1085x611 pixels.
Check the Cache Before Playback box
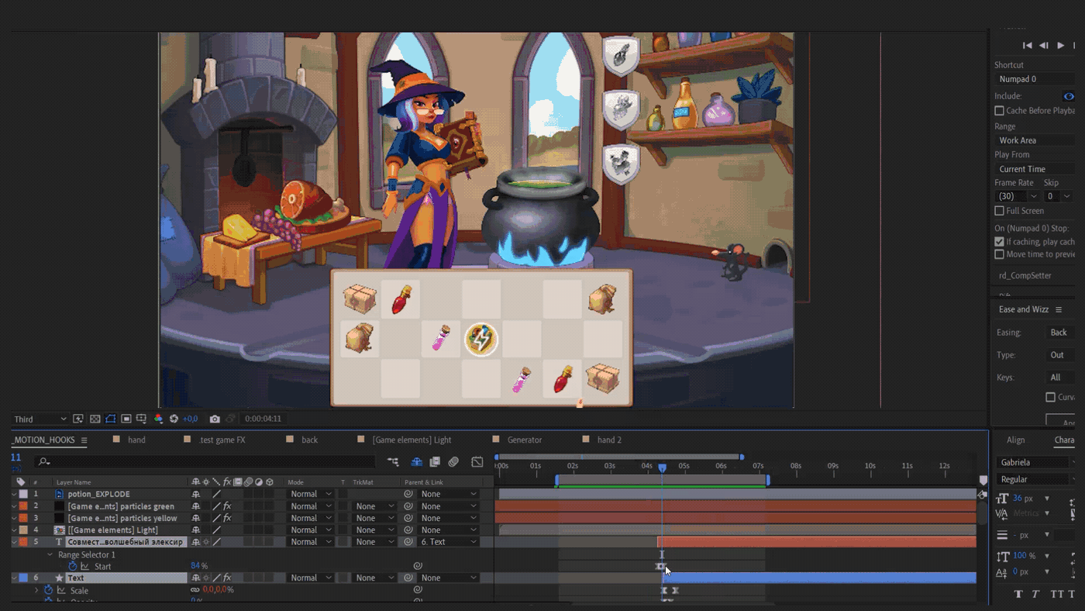click(x=1000, y=111)
